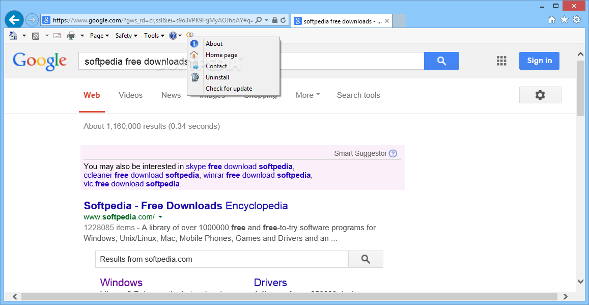Image resolution: width=589 pixels, height=305 pixels.
Task: Click the Help question mark icon
Action: tap(173, 36)
